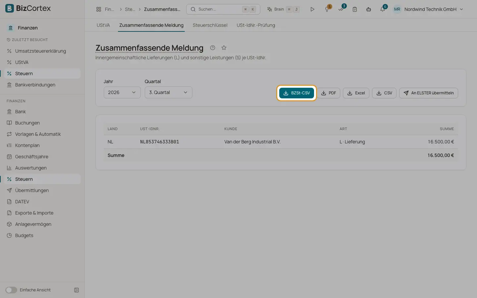Open the double-check tasks icon with badge 3
Viewport: 477px width, 298px height.
(x=341, y=9)
